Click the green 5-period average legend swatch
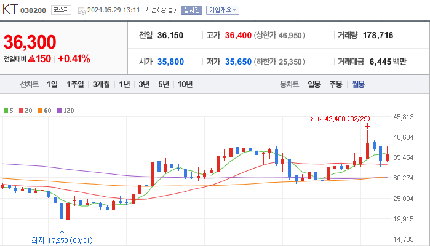Viewport: 430px width, 246px height. click(x=6, y=111)
